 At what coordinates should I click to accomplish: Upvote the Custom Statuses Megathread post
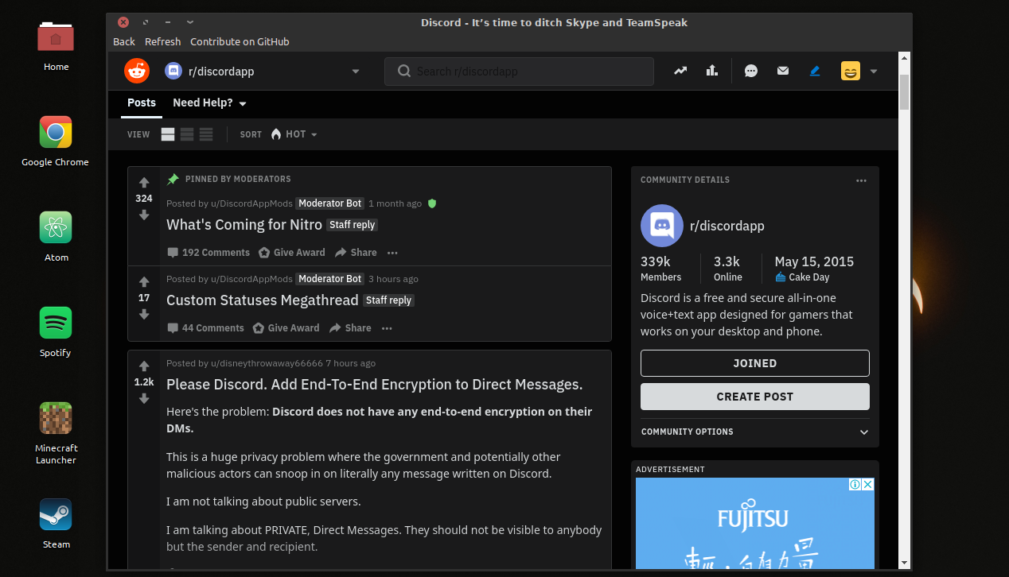(x=144, y=282)
